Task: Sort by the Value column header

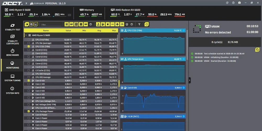Action: click(68, 31)
